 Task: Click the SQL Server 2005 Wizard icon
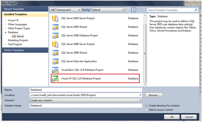55,27
